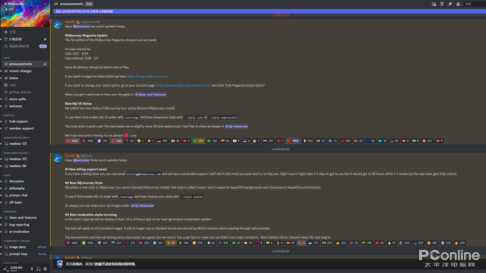Click megaphone icon in announcements header

[x=56, y=4]
